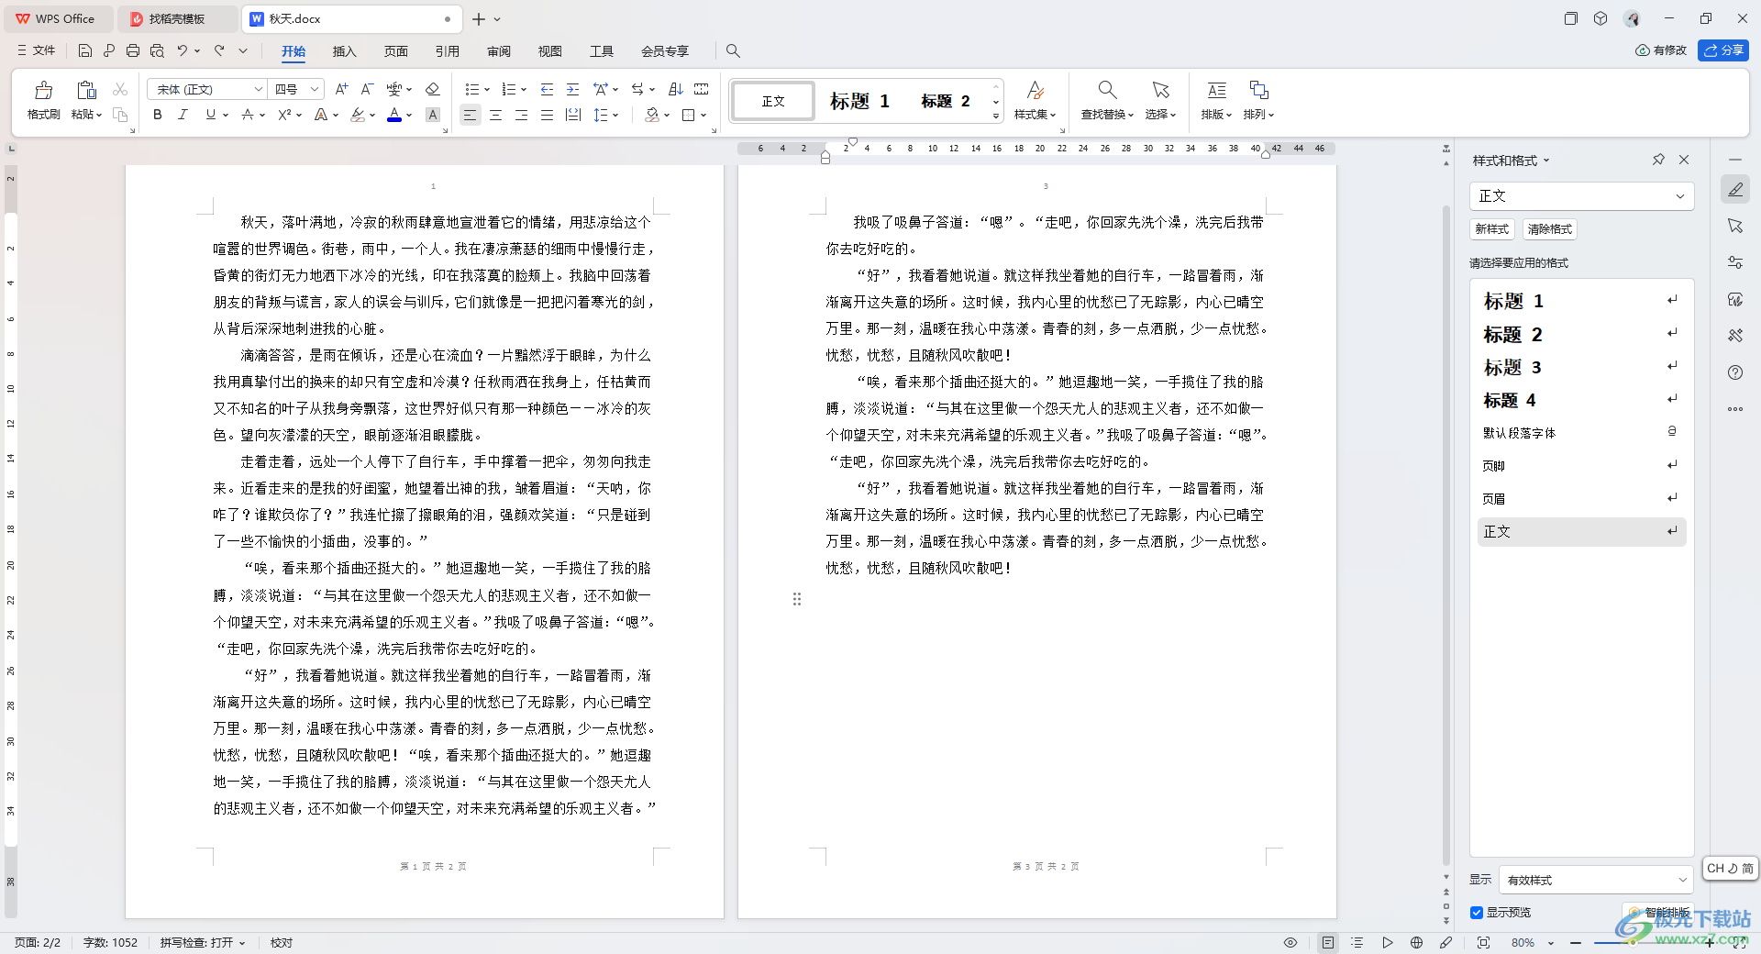Screen dimensions: 1761x954
Task: Switch to the 插入 tab
Action: (x=344, y=51)
